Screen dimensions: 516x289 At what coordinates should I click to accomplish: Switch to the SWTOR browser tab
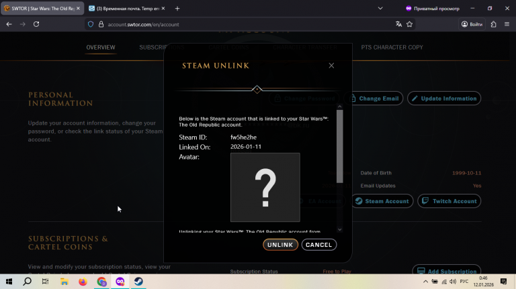(42, 9)
